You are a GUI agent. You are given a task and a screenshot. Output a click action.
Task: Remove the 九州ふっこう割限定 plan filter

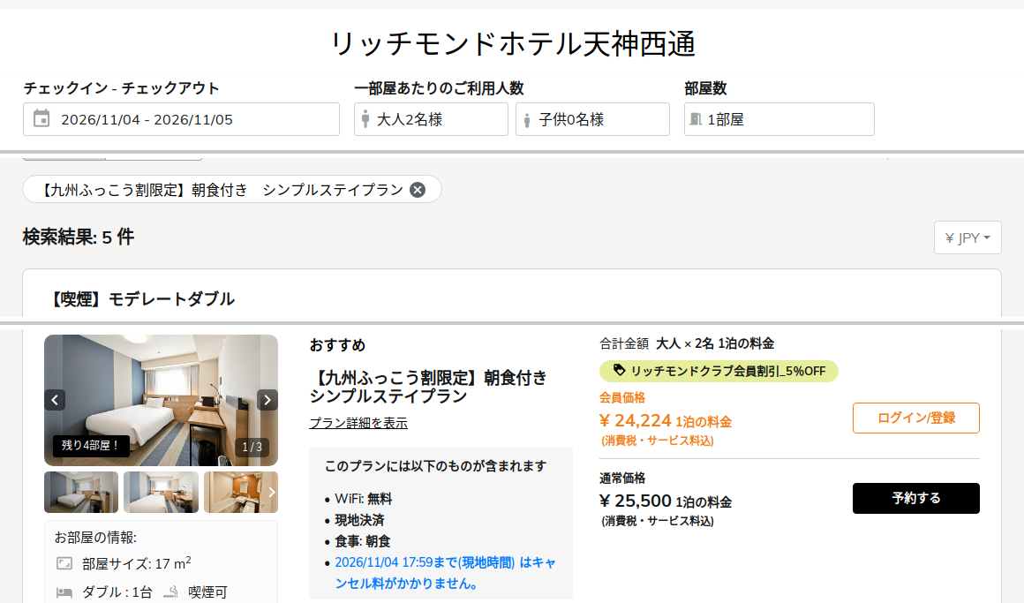pyautogui.click(x=418, y=190)
